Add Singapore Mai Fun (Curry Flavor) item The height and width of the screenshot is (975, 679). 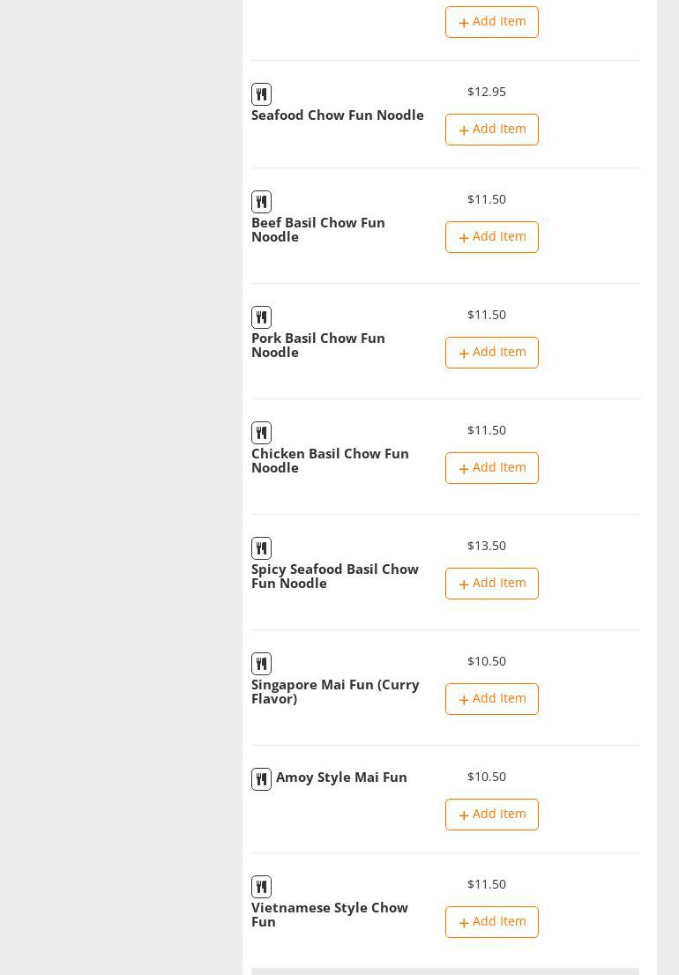coord(491,699)
